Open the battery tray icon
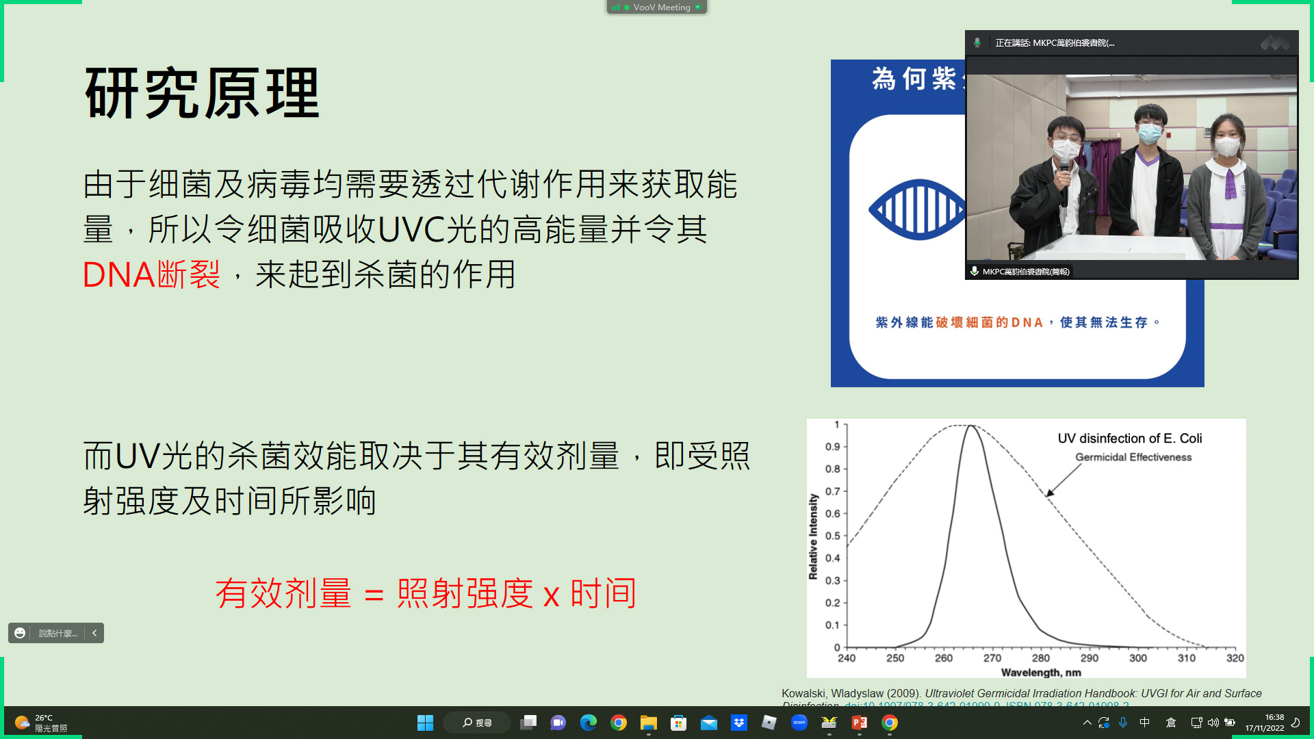The image size is (1314, 739). [x=1230, y=723]
